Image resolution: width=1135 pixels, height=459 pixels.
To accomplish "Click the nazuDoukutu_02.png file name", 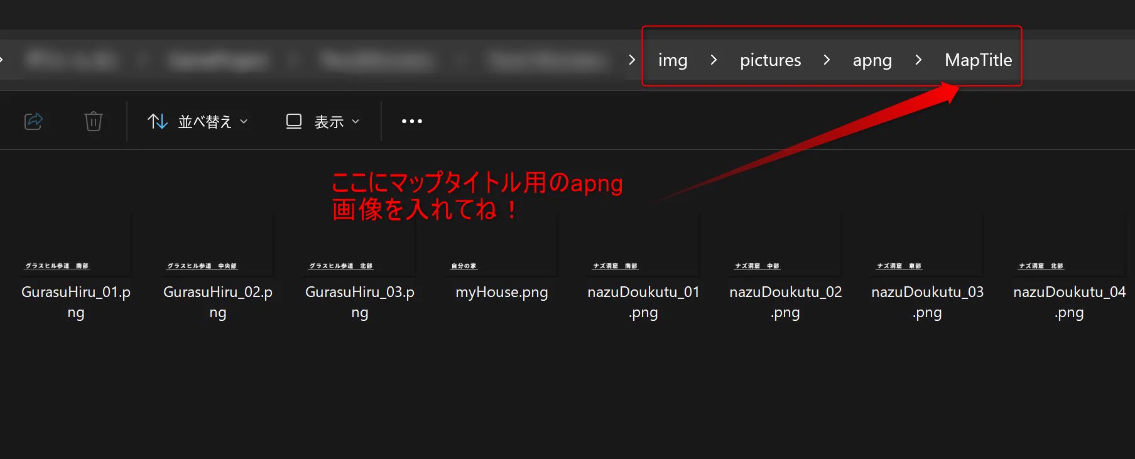I will pos(786,302).
